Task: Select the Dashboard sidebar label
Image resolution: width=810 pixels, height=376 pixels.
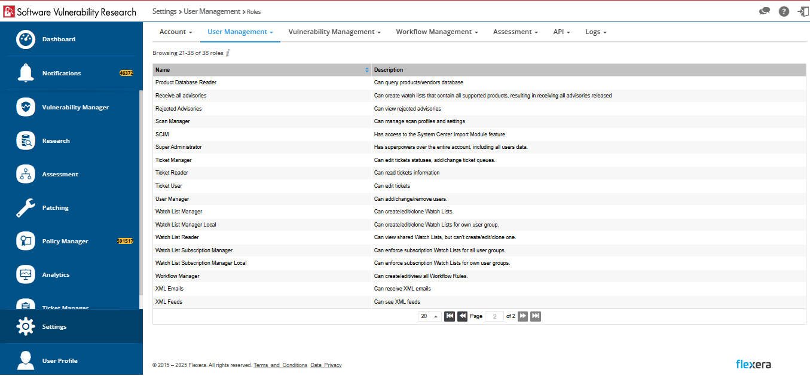Action: point(59,39)
